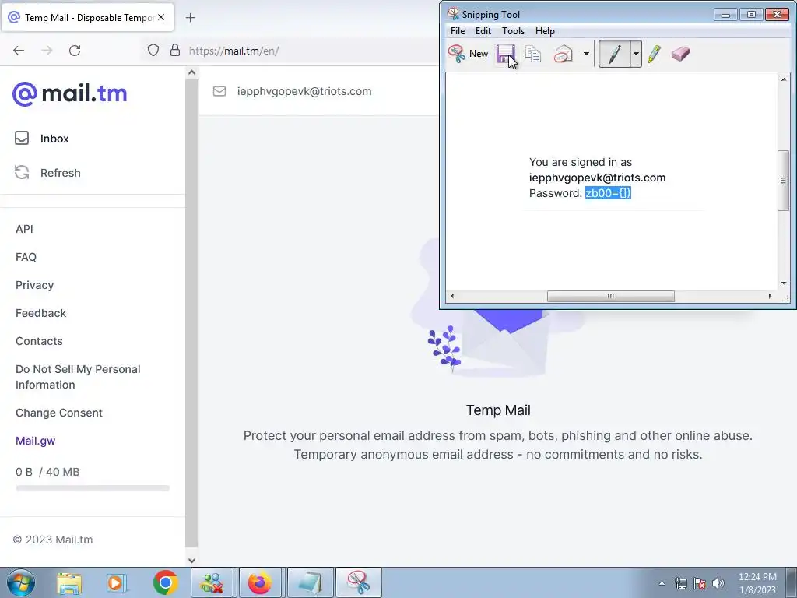This screenshot has height=598, width=797.
Task: Show hidden tray icons arrow
Action: (x=662, y=583)
